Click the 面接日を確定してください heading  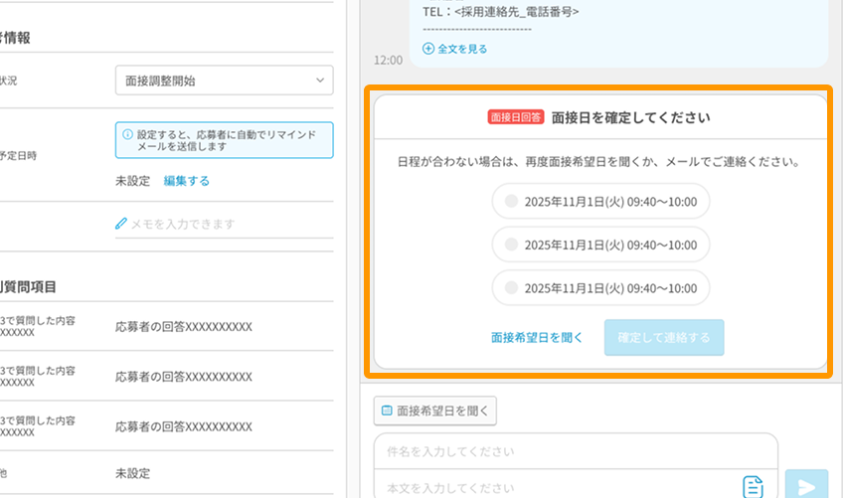pyautogui.click(x=630, y=117)
